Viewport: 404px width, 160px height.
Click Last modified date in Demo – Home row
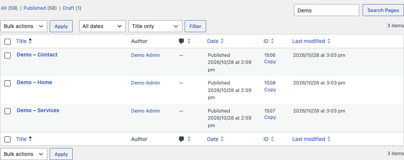(319, 83)
